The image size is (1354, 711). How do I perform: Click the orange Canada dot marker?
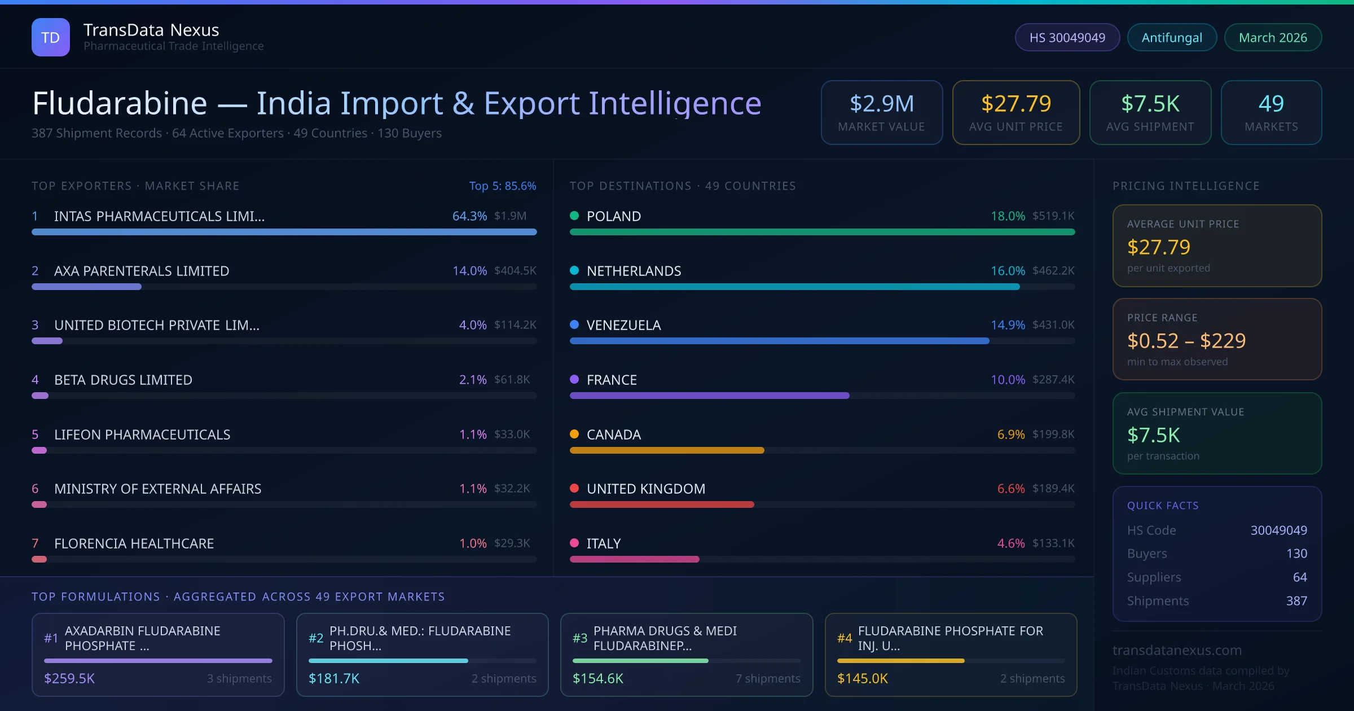click(574, 434)
